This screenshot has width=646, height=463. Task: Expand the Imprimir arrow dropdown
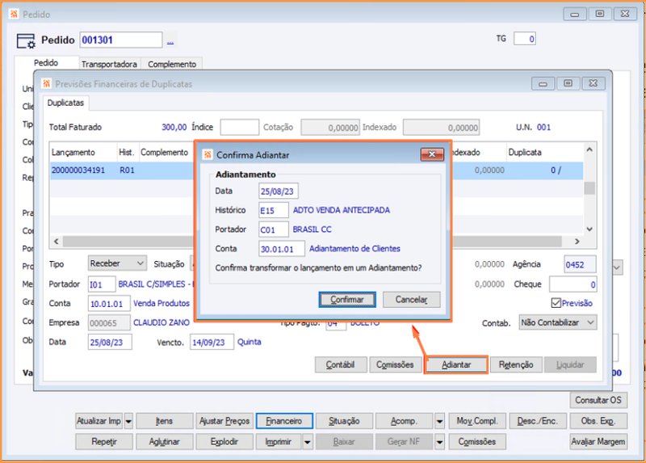tap(308, 441)
